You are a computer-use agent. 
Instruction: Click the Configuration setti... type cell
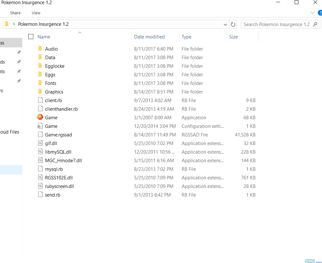click(203, 126)
